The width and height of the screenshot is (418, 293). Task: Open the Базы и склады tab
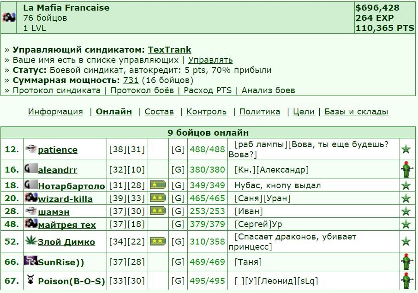[x=356, y=112]
